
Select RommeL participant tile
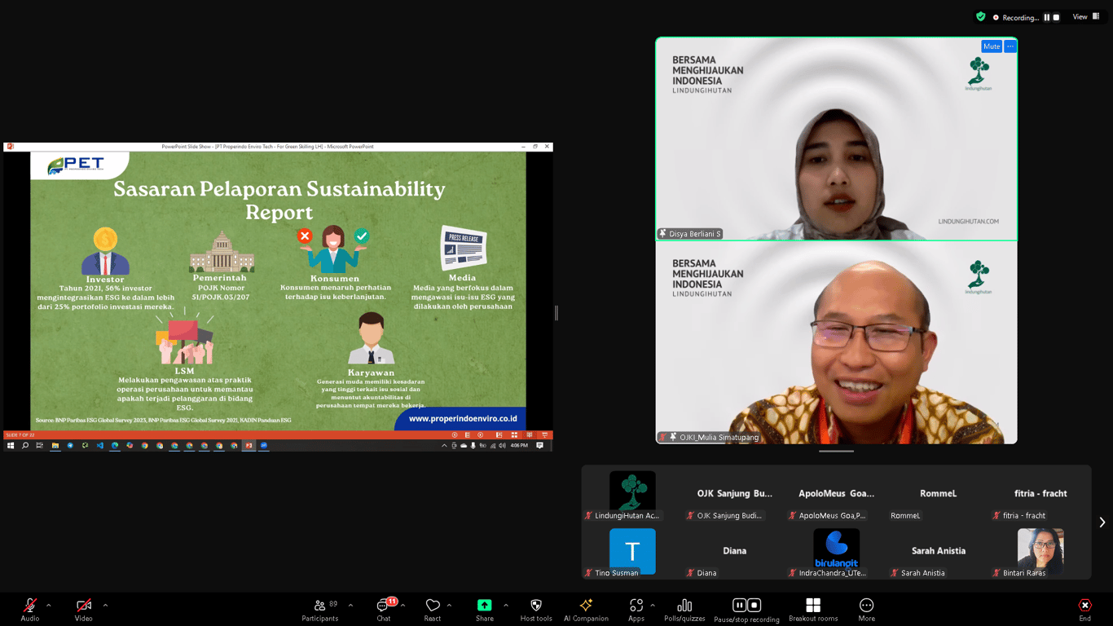coord(938,496)
